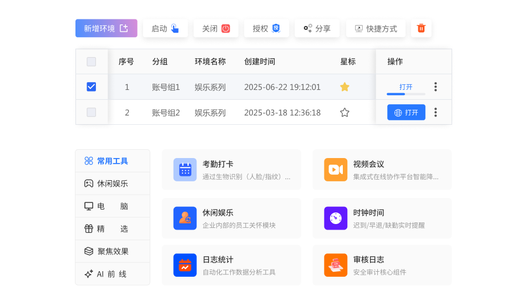
Task: Toggle the select-all header checkbox
Action: point(92,62)
